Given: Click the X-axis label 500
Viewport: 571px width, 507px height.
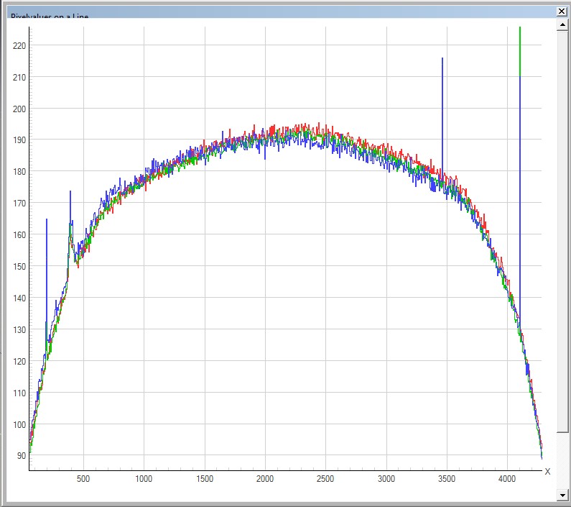Looking at the screenshot, I should (x=83, y=478).
